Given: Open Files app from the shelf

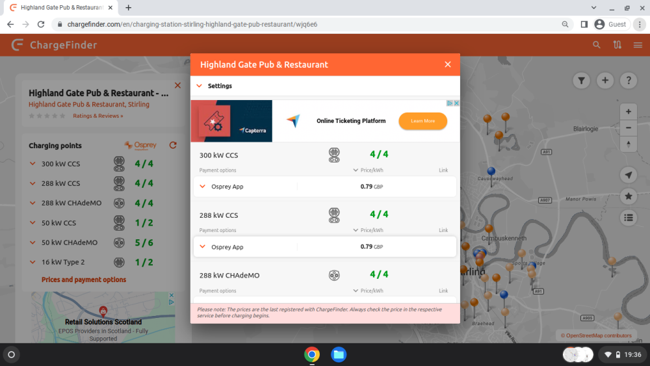Looking at the screenshot, I should [339, 354].
